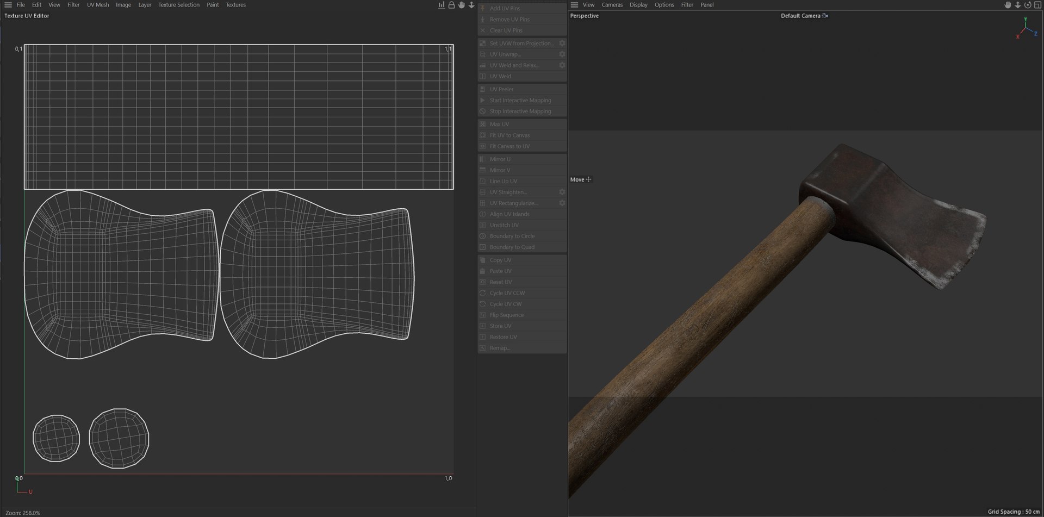Open the UV Mesh menu
1044x517 pixels.
click(x=98, y=5)
